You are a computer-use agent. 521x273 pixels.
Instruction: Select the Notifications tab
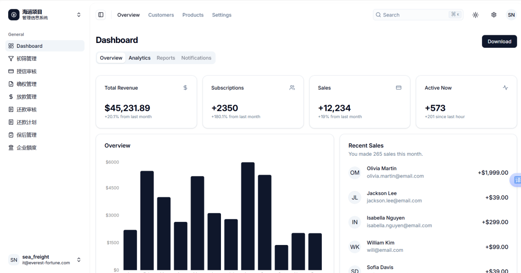click(196, 58)
